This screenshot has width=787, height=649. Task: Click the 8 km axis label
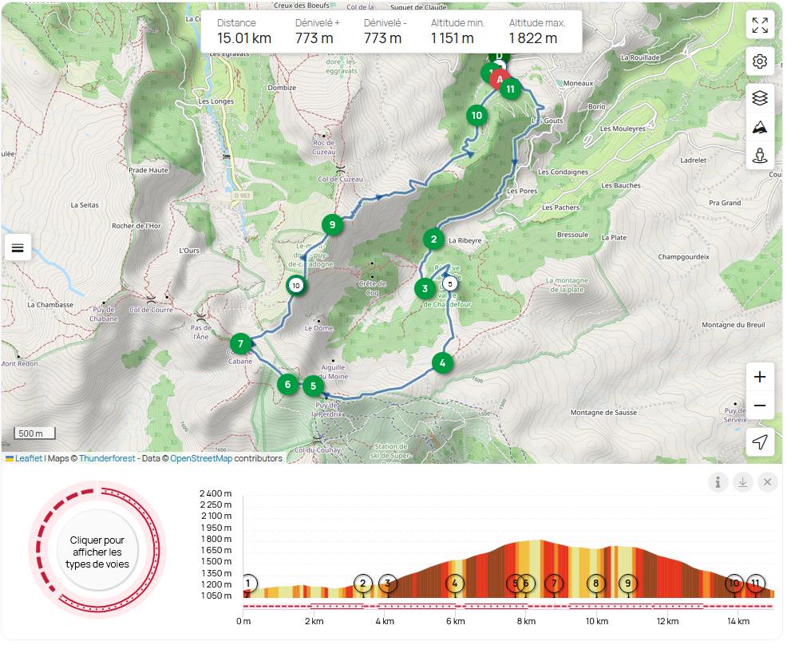[x=526, y=621]
